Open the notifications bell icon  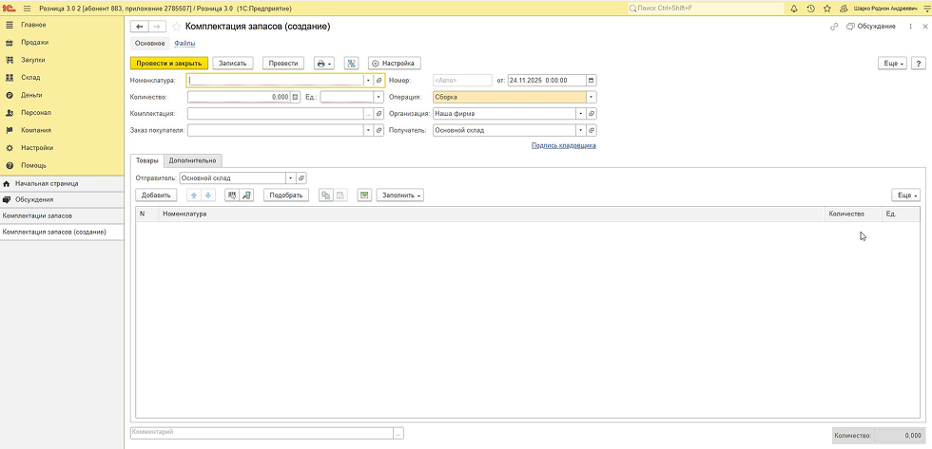tap(794, 9)
